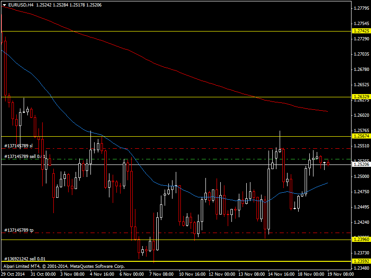Click the 1.23960 yellow price tag
The width and height of the screenshot is (371, 278).
[361, 240]
